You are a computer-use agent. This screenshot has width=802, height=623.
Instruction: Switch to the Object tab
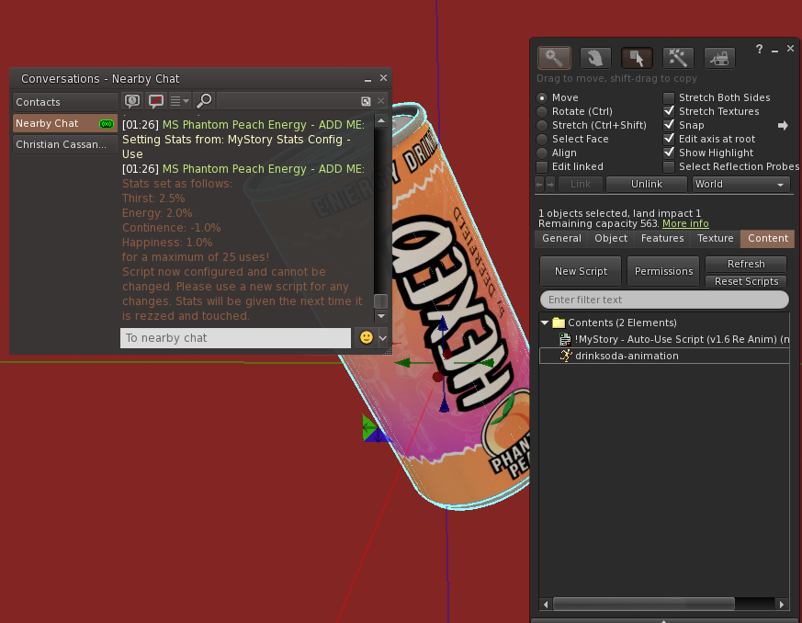611,238
